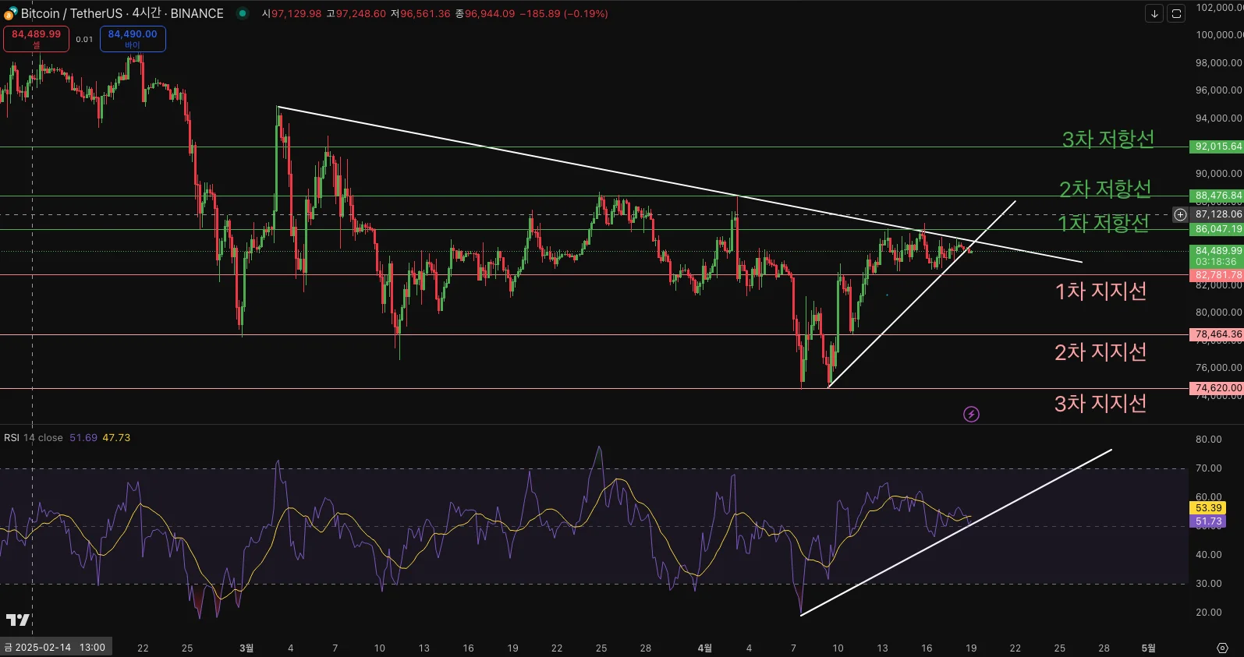
Task: Click the 70.00 RSI axis label
Action: click(x=1209, y=468)
